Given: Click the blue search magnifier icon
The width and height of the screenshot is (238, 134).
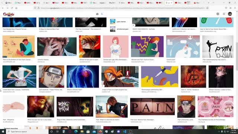Looking at the screenshot, I should 102,14.
